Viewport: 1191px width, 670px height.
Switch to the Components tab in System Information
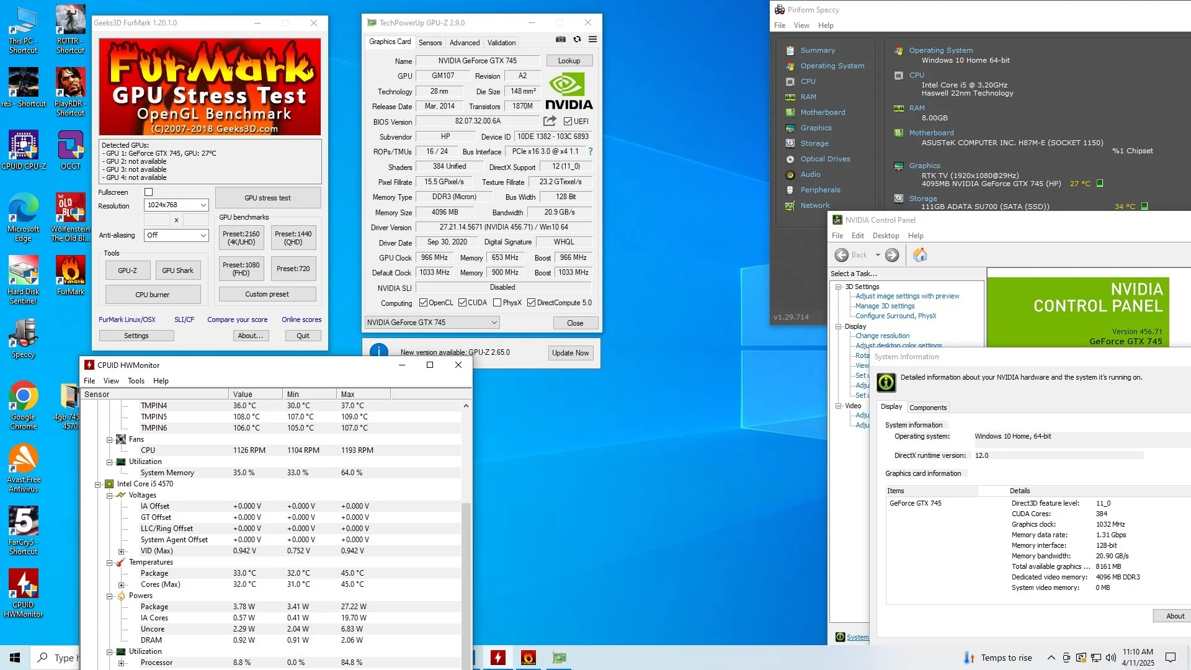(928, 408)
